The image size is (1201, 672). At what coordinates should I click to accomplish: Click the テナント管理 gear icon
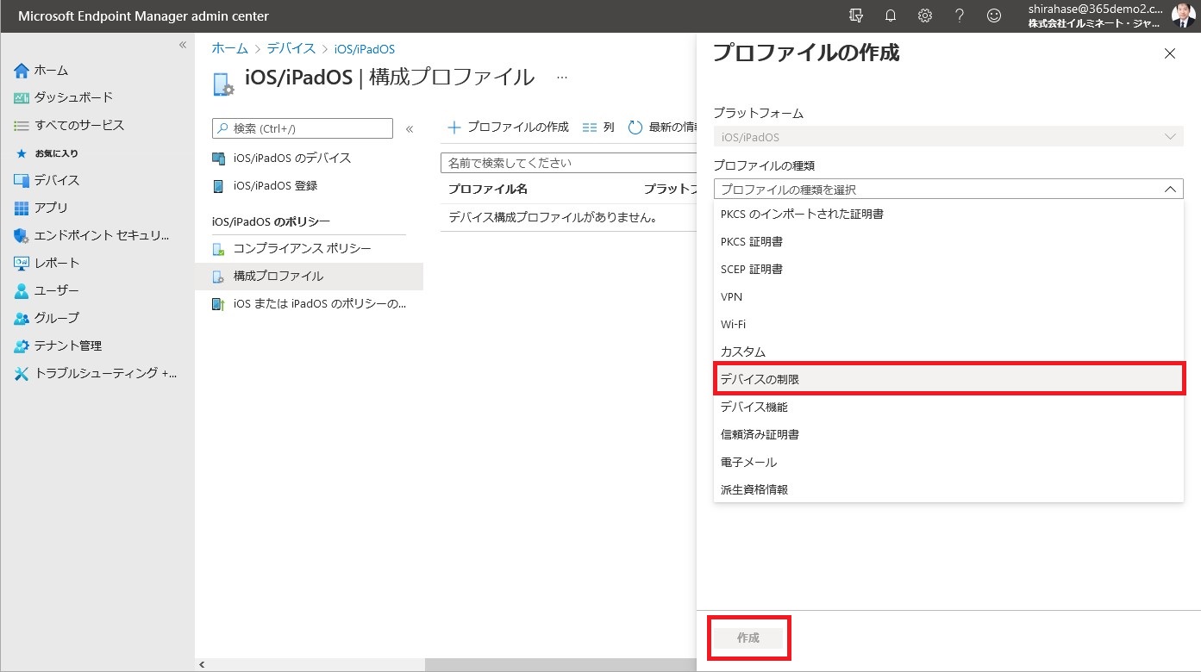pos(22,345)
